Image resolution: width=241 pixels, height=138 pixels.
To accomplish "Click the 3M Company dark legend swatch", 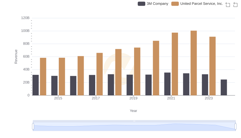I will (x=141, y=4).
